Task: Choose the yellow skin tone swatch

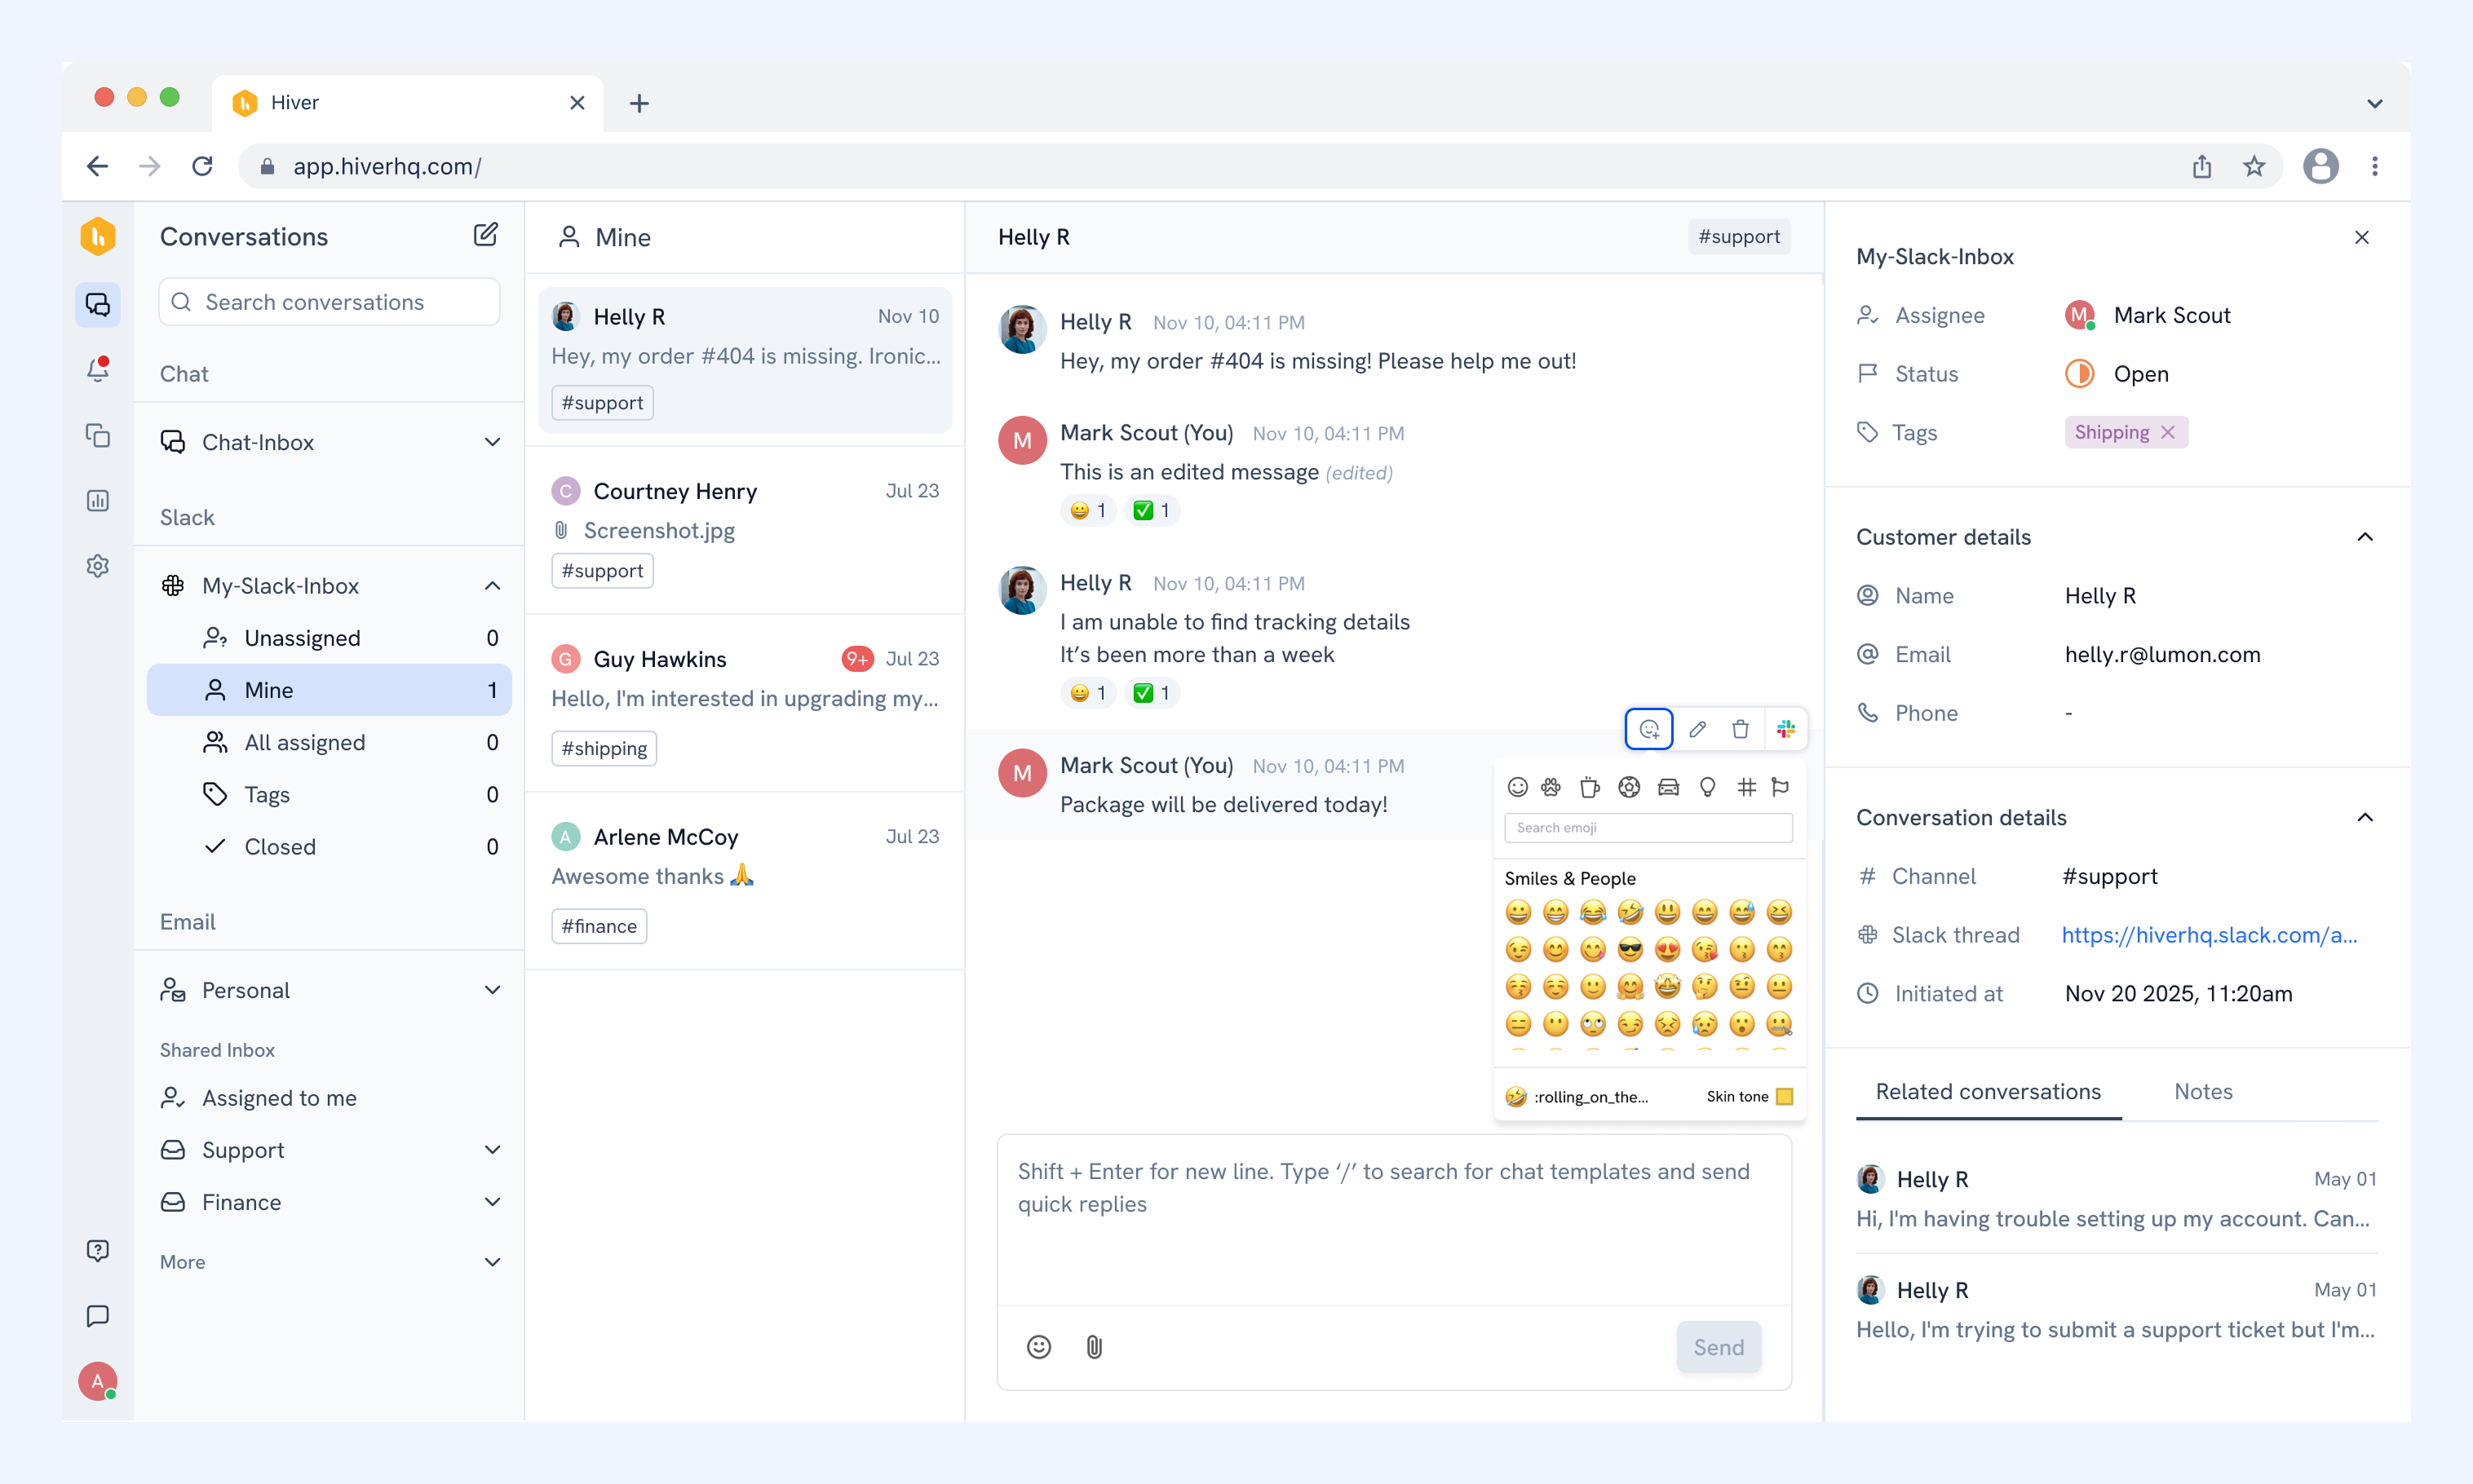Action: click(x=1784, y=1096)
